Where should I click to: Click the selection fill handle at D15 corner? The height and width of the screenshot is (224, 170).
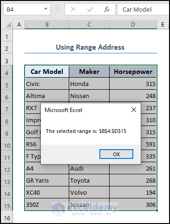[157, 210]
